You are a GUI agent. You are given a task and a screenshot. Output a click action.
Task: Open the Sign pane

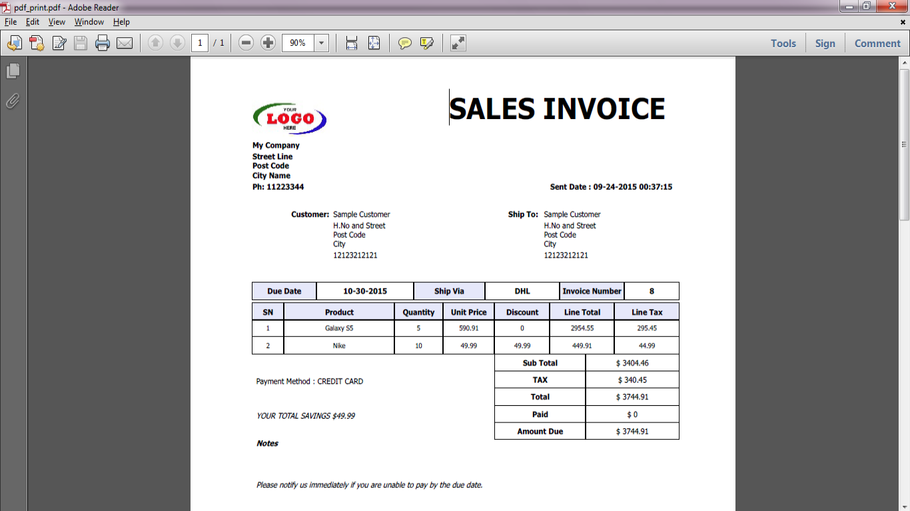[x=825, y=43]
